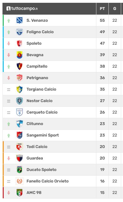This screenshot has width=123, height=202.
Task: Click the S. Venanzo team crest
Action: click(20, 20)
